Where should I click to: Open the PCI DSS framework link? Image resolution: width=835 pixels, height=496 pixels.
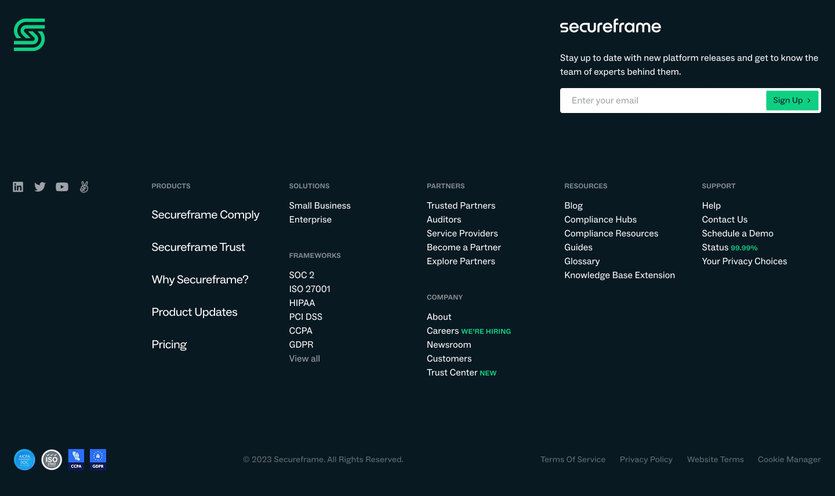tap(306, 317)
